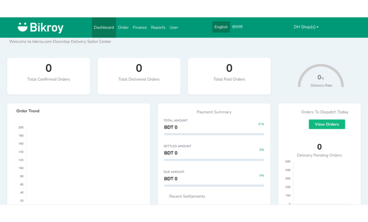Image resolution: width=368 pixels, height=222 pixels.
Task: Click the 500 value on pending orders axis
Action: point(288,162)
